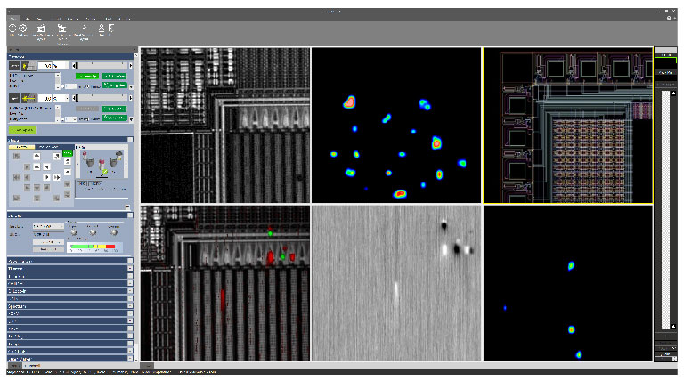
Task: Click the gear settings icon in the ribbon
Action: point(23,28)
